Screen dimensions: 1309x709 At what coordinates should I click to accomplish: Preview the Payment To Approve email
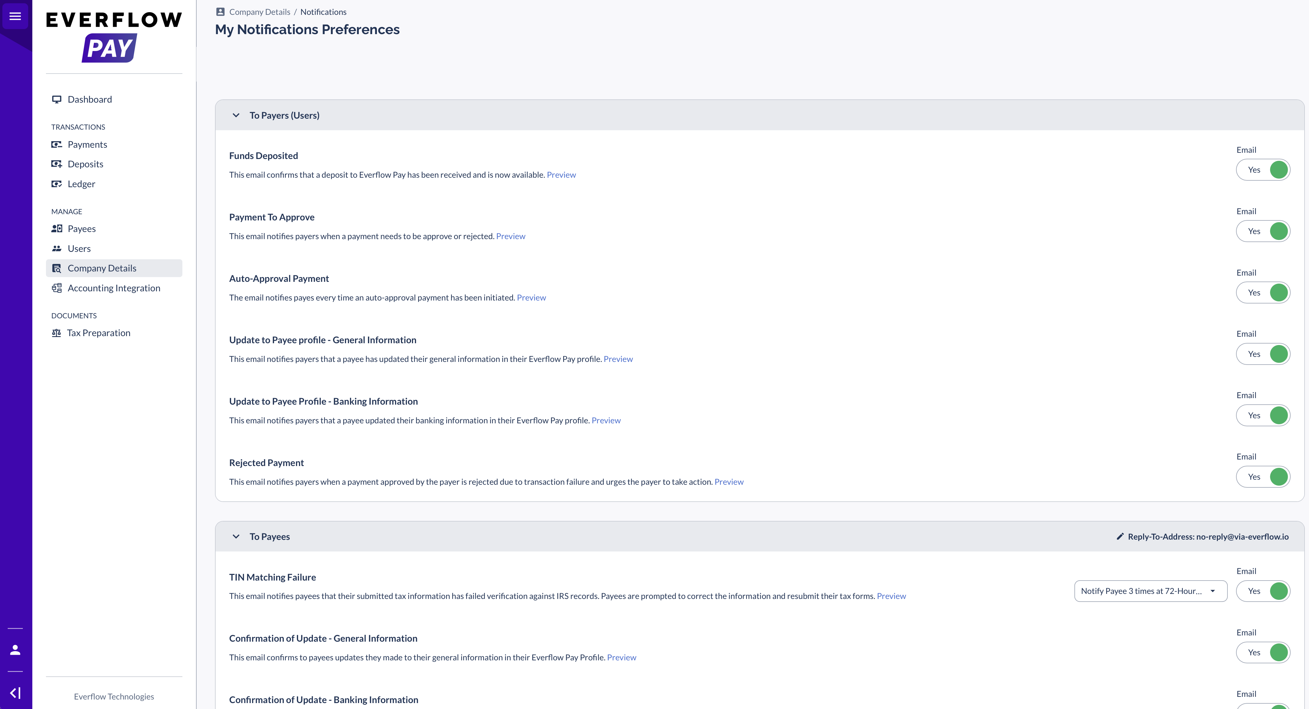pyautogui.click(x=511, y=236)
